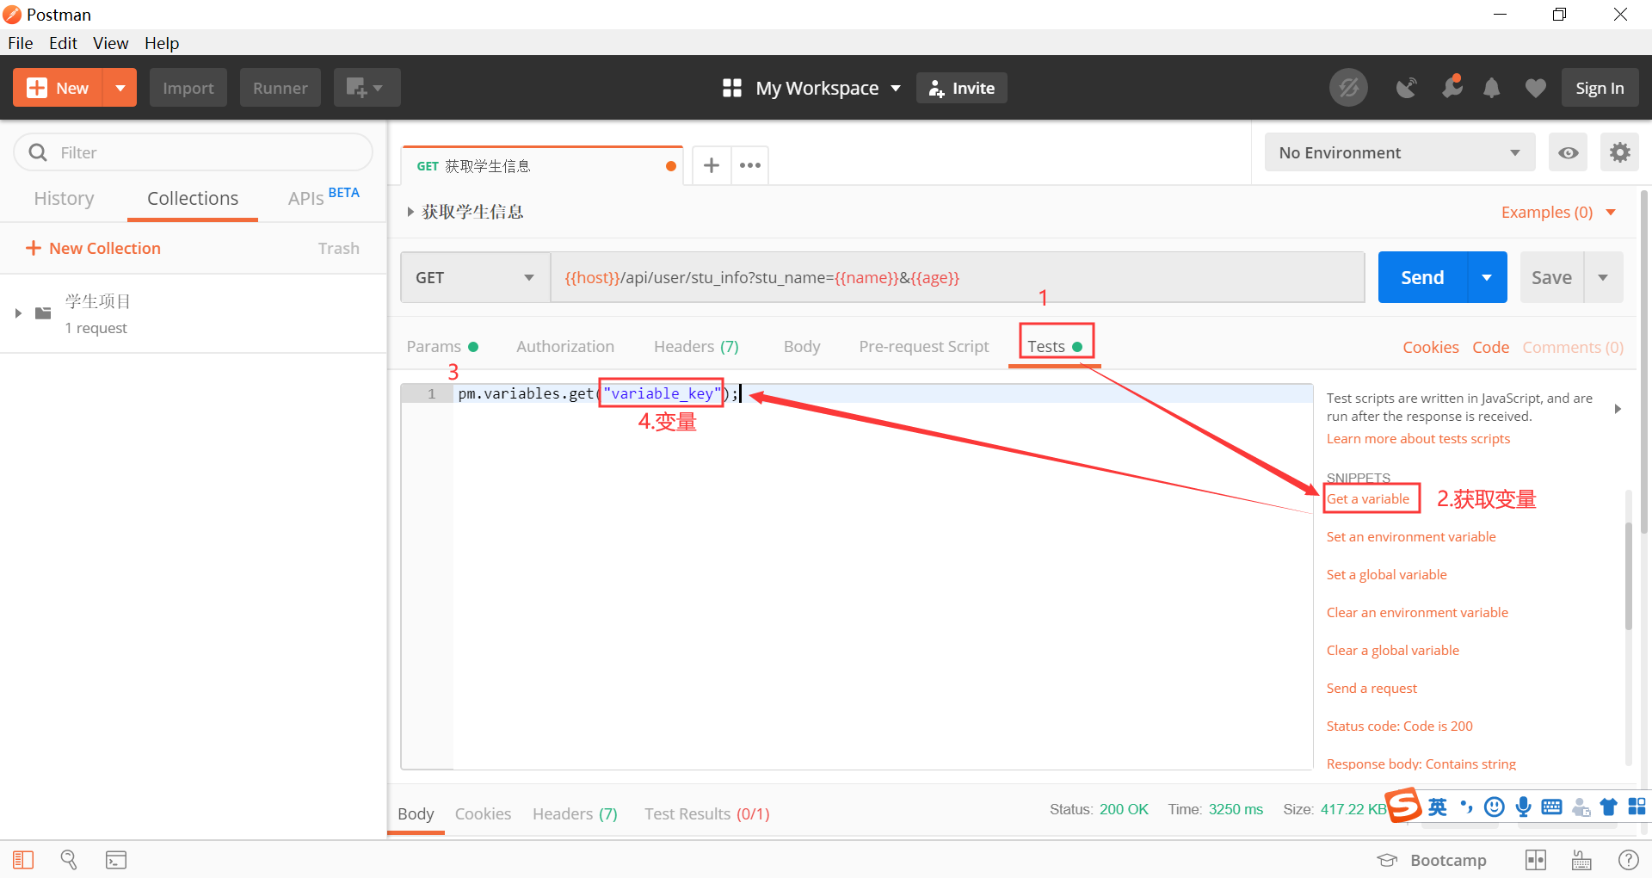Viewport: 1652px width, 878px height.
Task: Open the wrench settings icon in header
Action: click(x=1452, y=87)
